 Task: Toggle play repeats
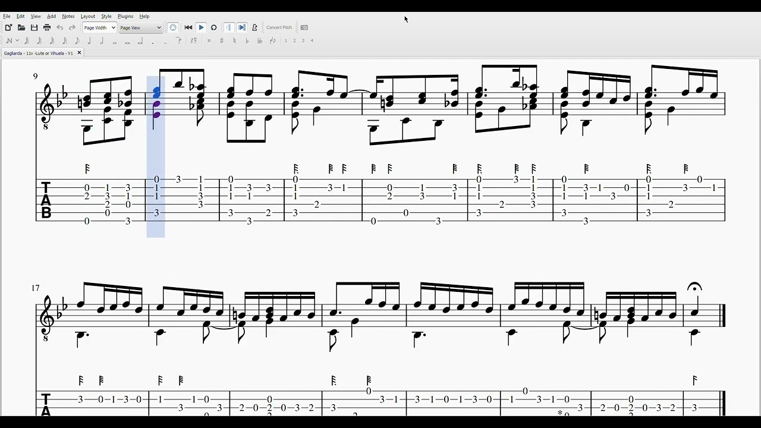click(228, 27)
